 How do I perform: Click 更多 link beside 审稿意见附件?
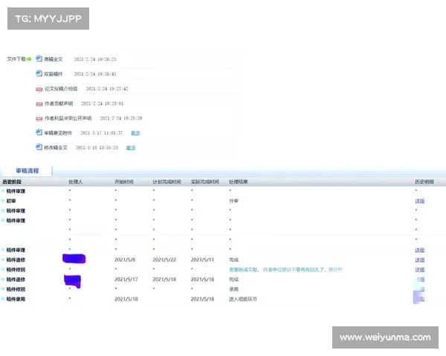point(135,133)
